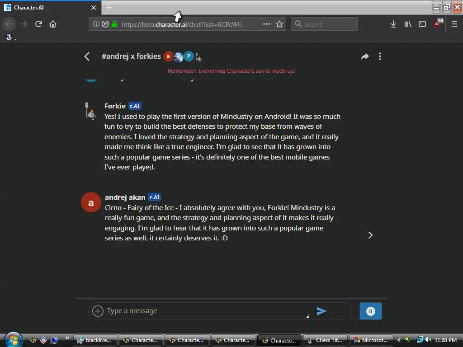This screenshot has height=347, width=463.
Task: Close the Character.AI tab
Action: [x=94, y=8]
